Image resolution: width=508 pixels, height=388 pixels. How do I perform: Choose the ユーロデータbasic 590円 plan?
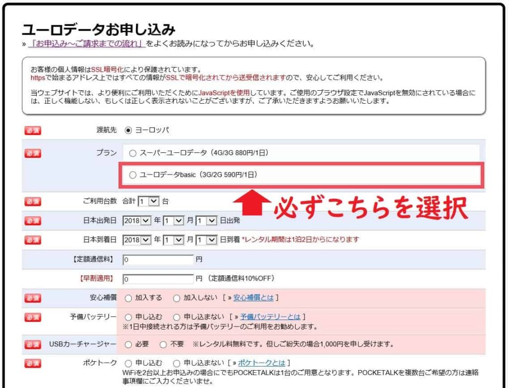[132, 175]
